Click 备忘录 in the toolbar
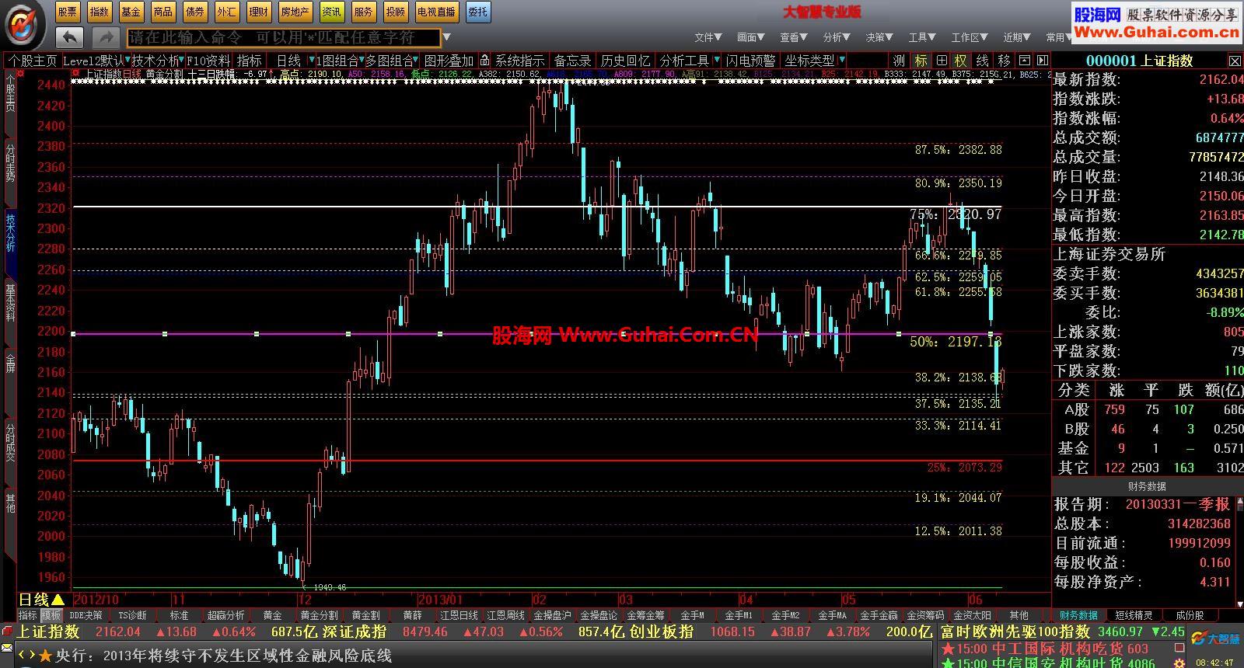 point(572,60)
